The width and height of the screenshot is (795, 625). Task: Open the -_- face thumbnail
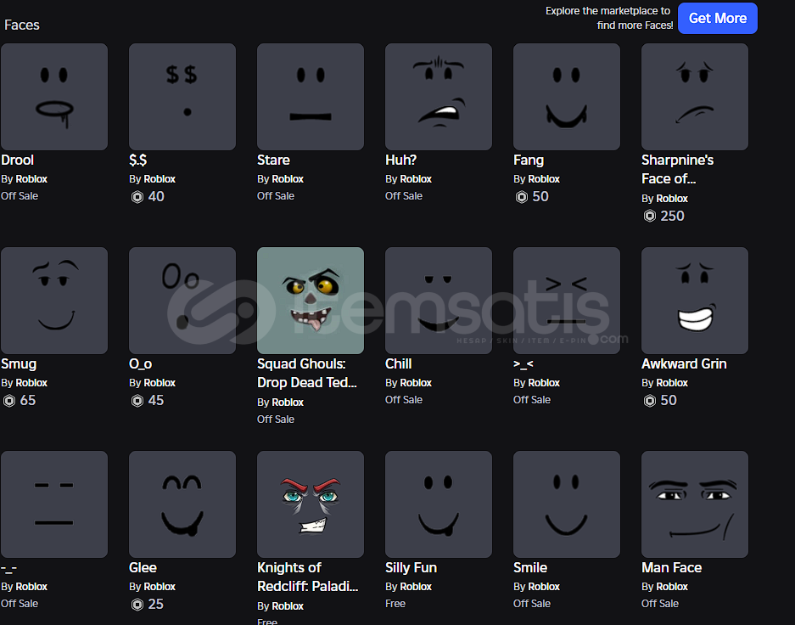point(54,504)
